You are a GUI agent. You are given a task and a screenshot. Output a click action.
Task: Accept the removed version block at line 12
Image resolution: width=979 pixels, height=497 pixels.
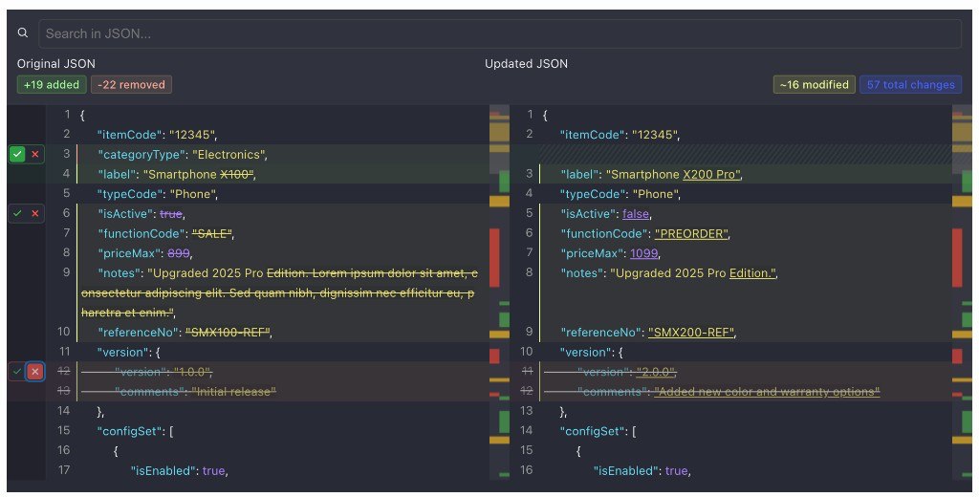(17, 372)
